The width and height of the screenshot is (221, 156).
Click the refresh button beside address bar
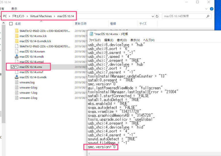coord(157,16)
